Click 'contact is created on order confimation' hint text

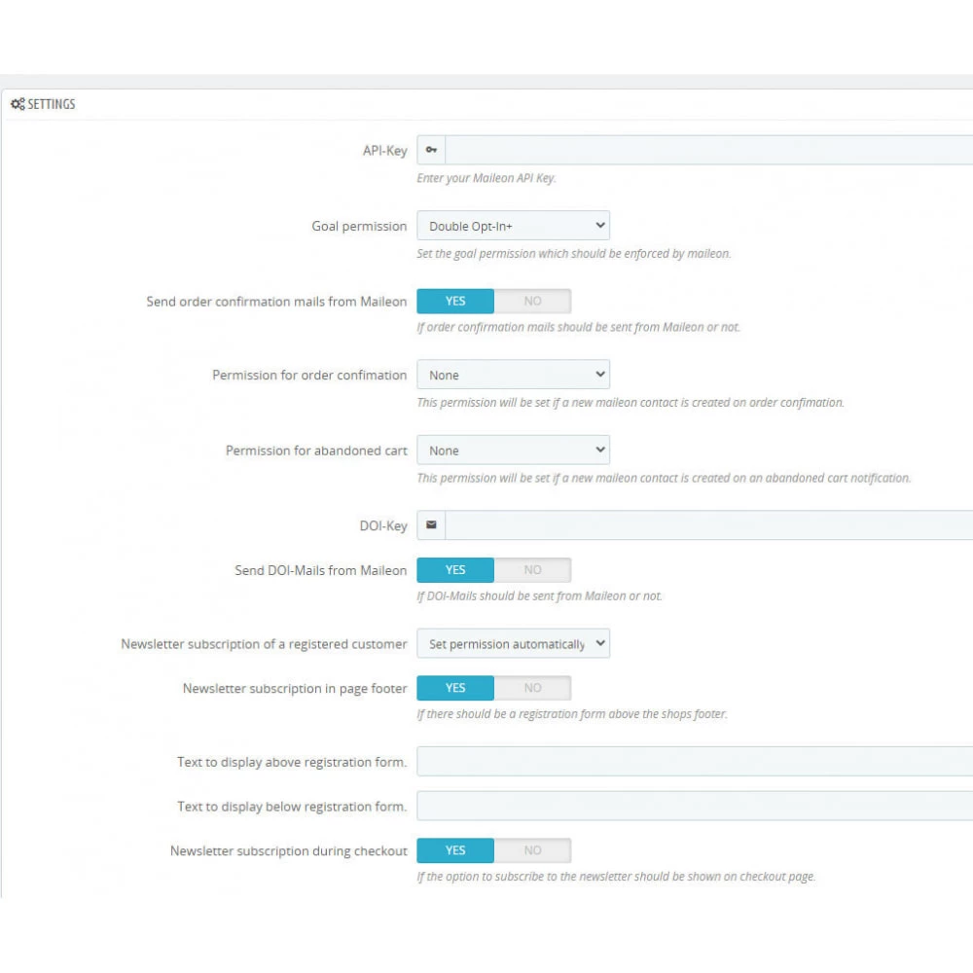(742, 402)
